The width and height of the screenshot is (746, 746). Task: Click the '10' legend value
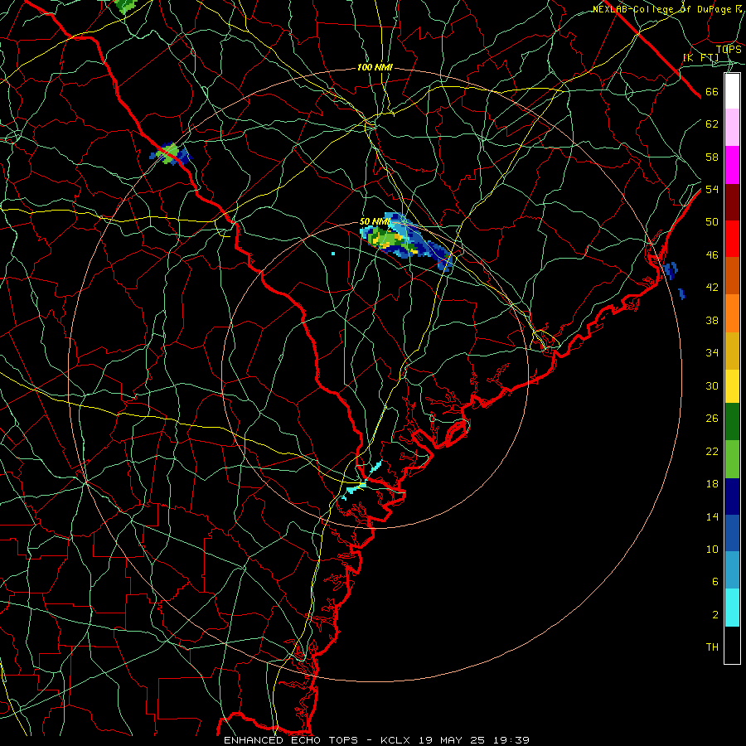(712, 549)
